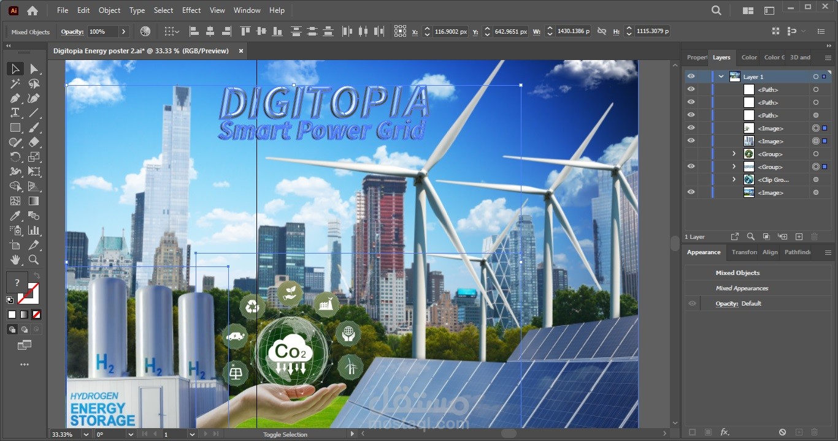This screenshot has height=441, width=838.
Task: Add new effect with fx button
Action: point(725,432)
